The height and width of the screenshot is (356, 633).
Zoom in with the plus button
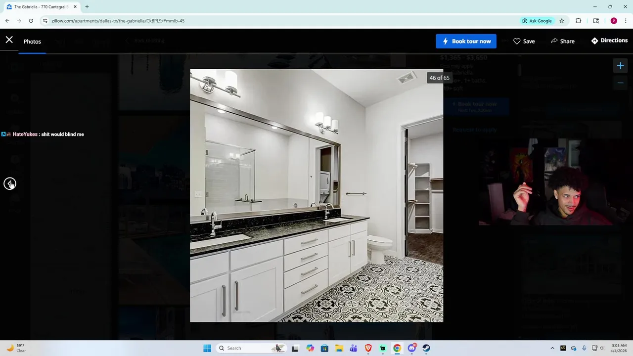620,65
